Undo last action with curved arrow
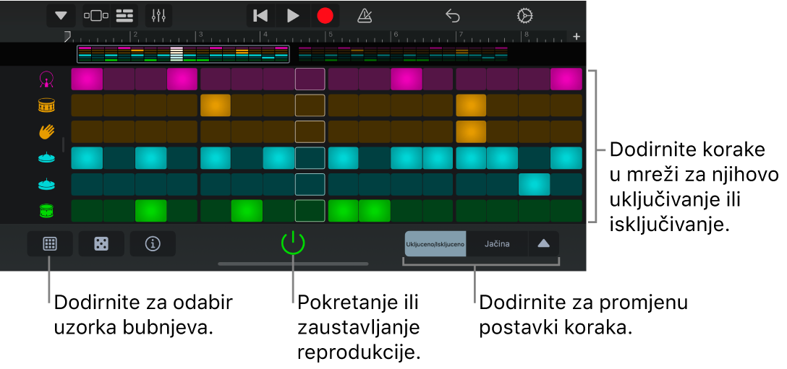This screenshot has height=369, width=787. (x=453, y=17)
